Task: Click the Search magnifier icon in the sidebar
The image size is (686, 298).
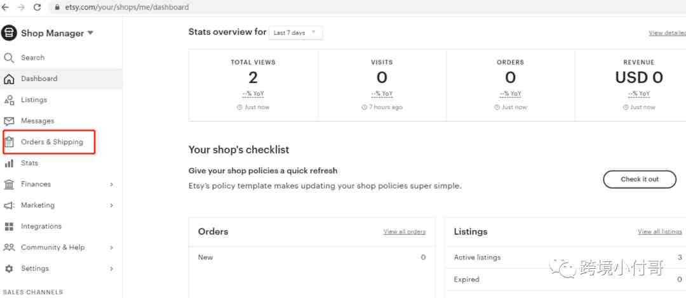Action: 9,58
